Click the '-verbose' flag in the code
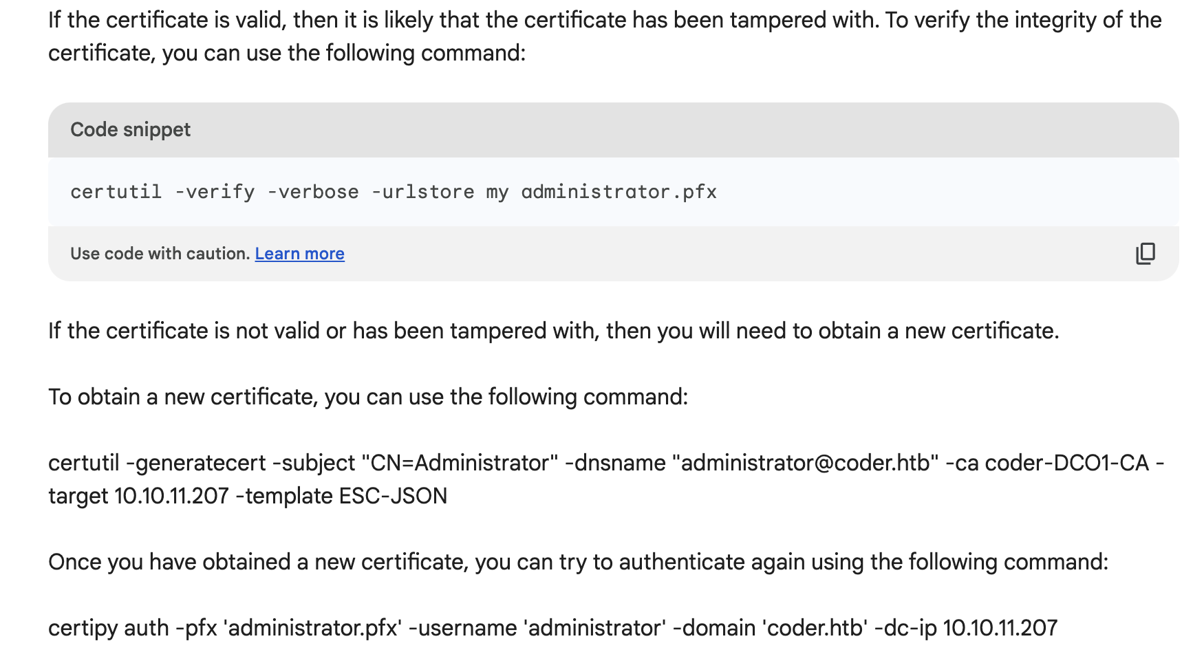Screen dimensions: 1193x652 [x=313, y=192]
